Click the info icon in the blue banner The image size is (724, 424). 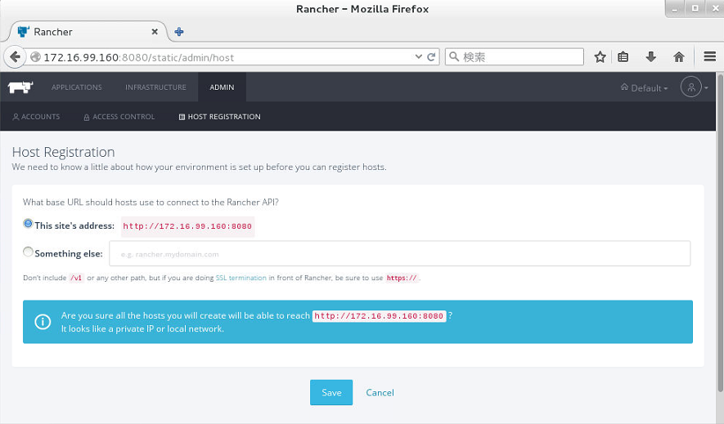pos(43,321)
